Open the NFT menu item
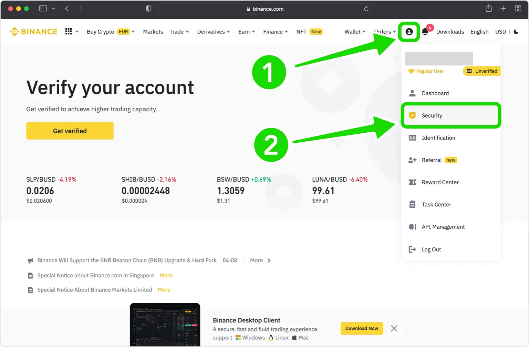529x347 pixels. click(301, 31)
